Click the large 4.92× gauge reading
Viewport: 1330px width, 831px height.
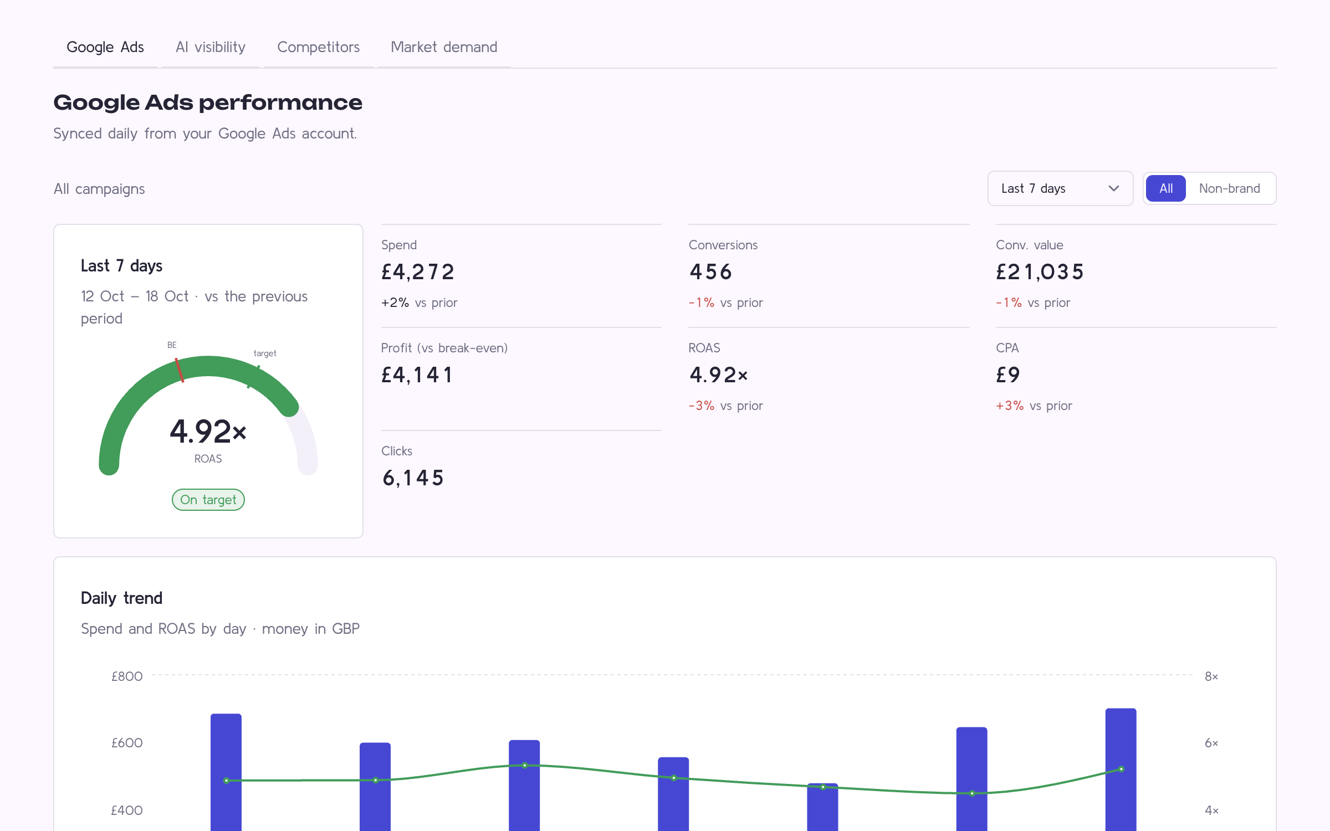(208, 431)
